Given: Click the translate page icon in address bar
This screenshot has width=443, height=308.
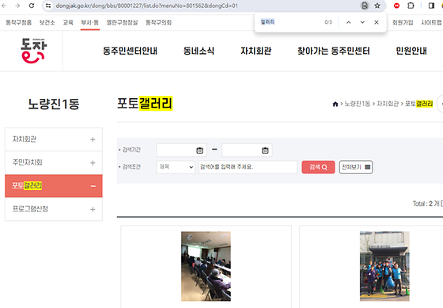Looking at the screenshot, I should (365, 6).
